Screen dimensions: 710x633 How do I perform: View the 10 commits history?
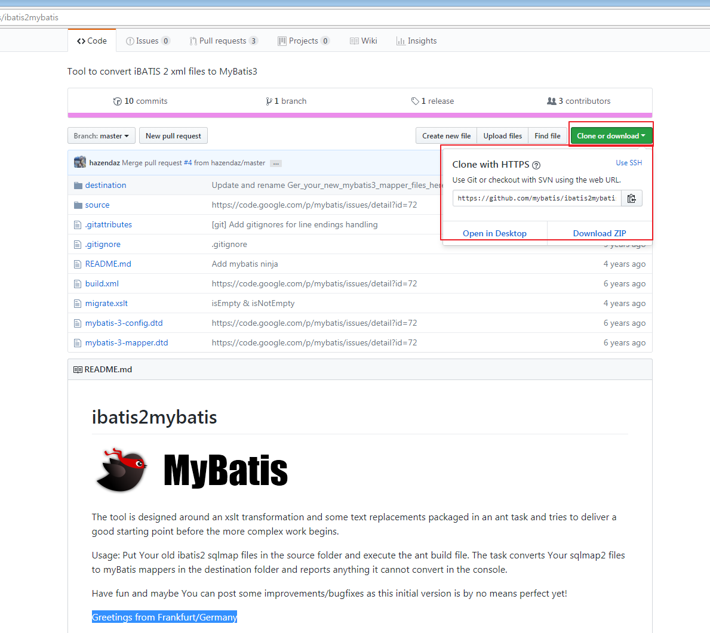point(140,101)
